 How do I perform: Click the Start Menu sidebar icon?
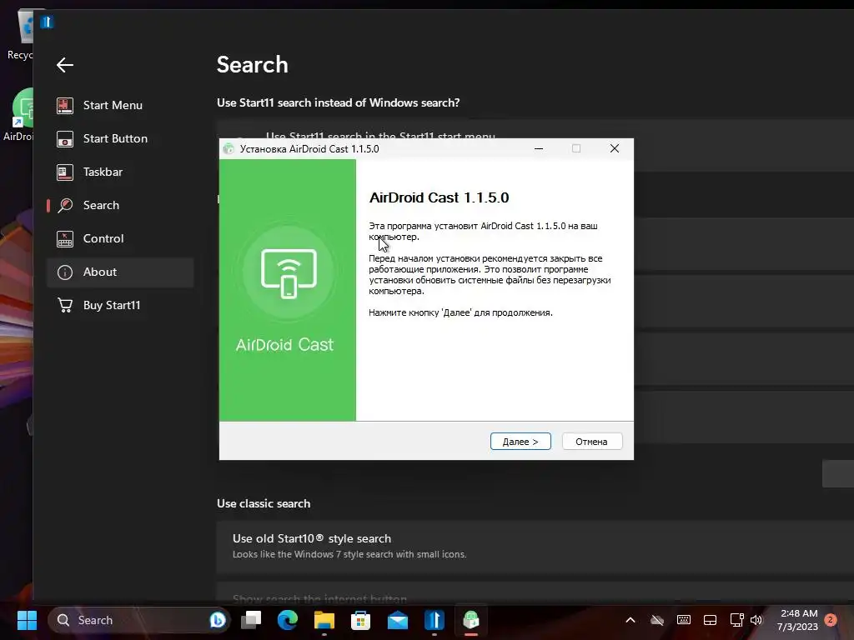tap(65, 105)
